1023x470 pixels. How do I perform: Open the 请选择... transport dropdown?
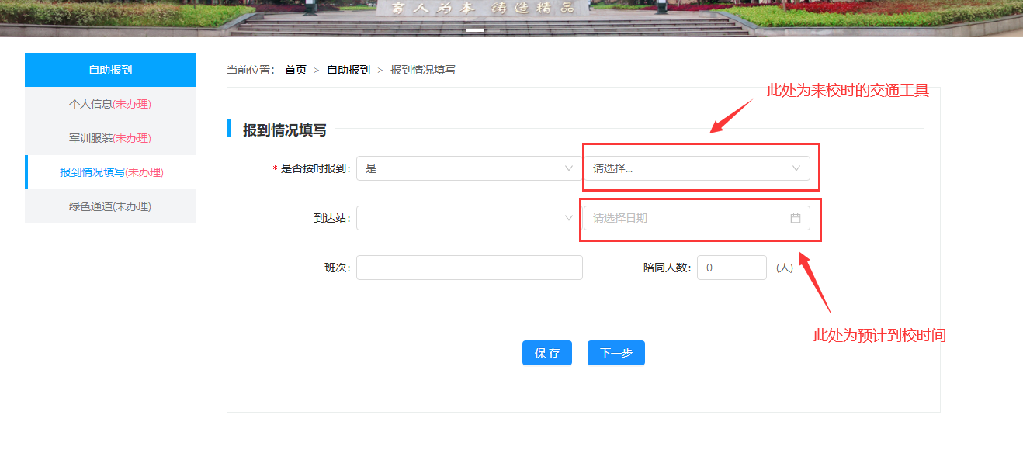pyautogui.click(x=696, y=168)
